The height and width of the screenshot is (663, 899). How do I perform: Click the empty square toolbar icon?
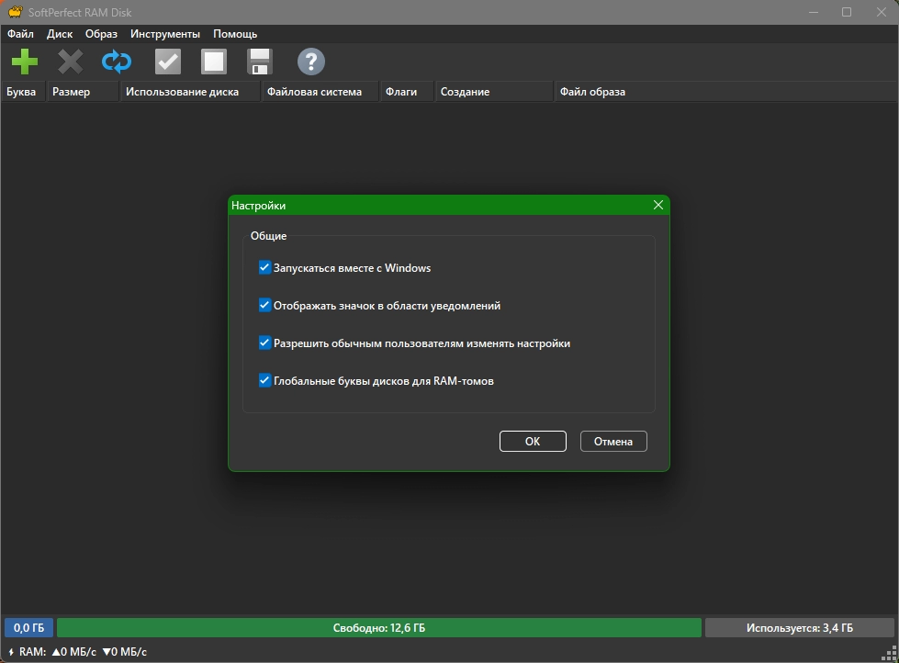(x=214, y=62)
